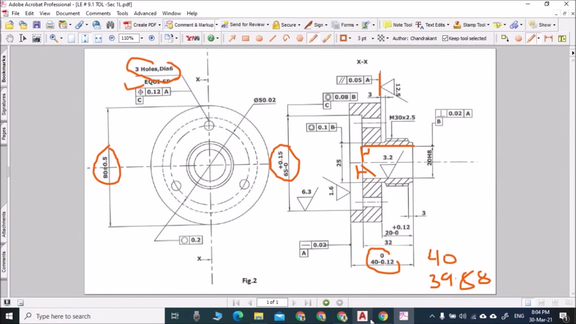Image resolution: width=576 pixels, height=324 pixels.
Task: Open the Sign dropdown
Action: [x=326, y=25]
